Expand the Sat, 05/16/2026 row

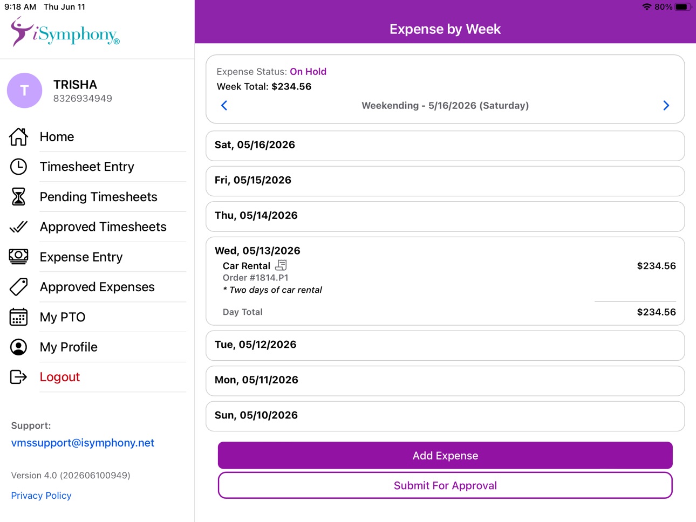pyautogui.click(x=445, y=146)
